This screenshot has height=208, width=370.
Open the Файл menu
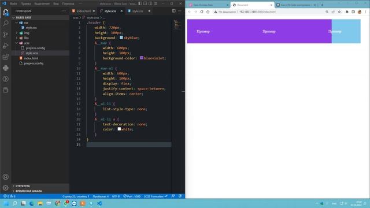click(x=13, y=3)
